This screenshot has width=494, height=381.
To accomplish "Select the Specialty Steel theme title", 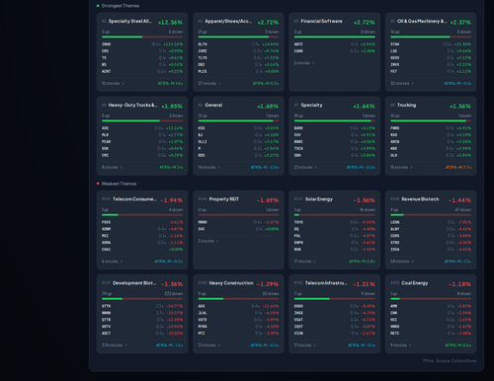I will [x=130, y=21].
